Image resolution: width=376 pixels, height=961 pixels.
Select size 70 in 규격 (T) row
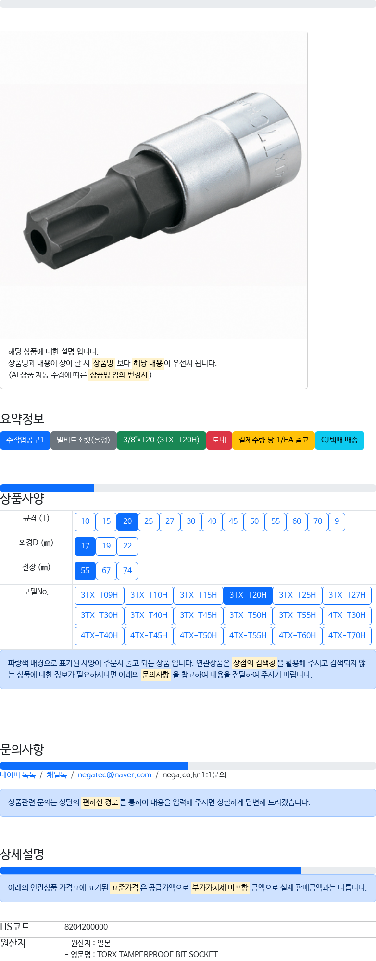coord(318,521)
